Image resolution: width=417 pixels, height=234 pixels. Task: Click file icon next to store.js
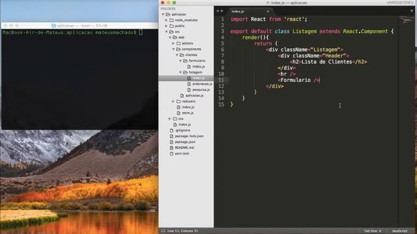coord(179,113)
